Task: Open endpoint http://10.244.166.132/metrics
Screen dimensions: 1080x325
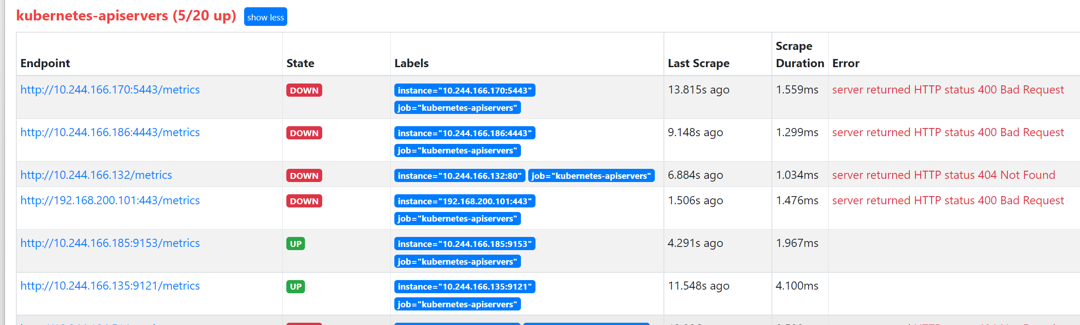Action: [96, 175]
